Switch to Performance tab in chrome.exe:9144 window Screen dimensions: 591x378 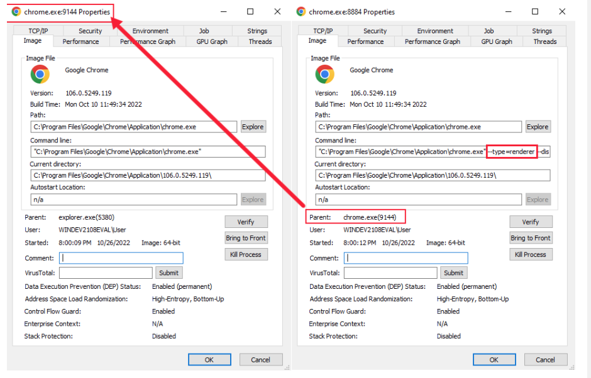80,41
